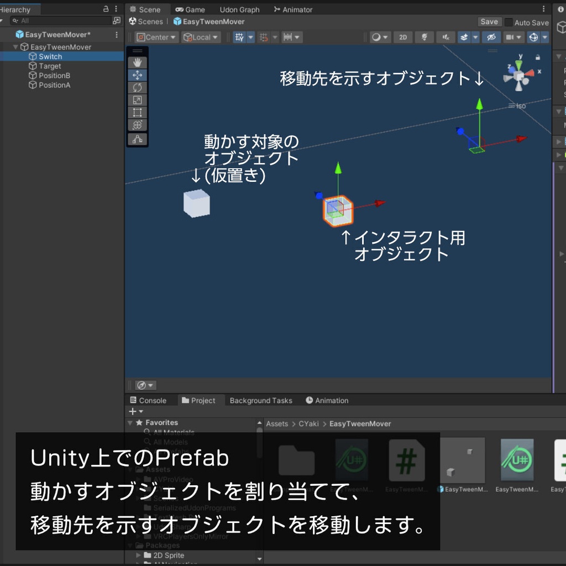Select the EasyTweenM prefab thumbnail
566x566 pixels.
click(x=463, y=460)
